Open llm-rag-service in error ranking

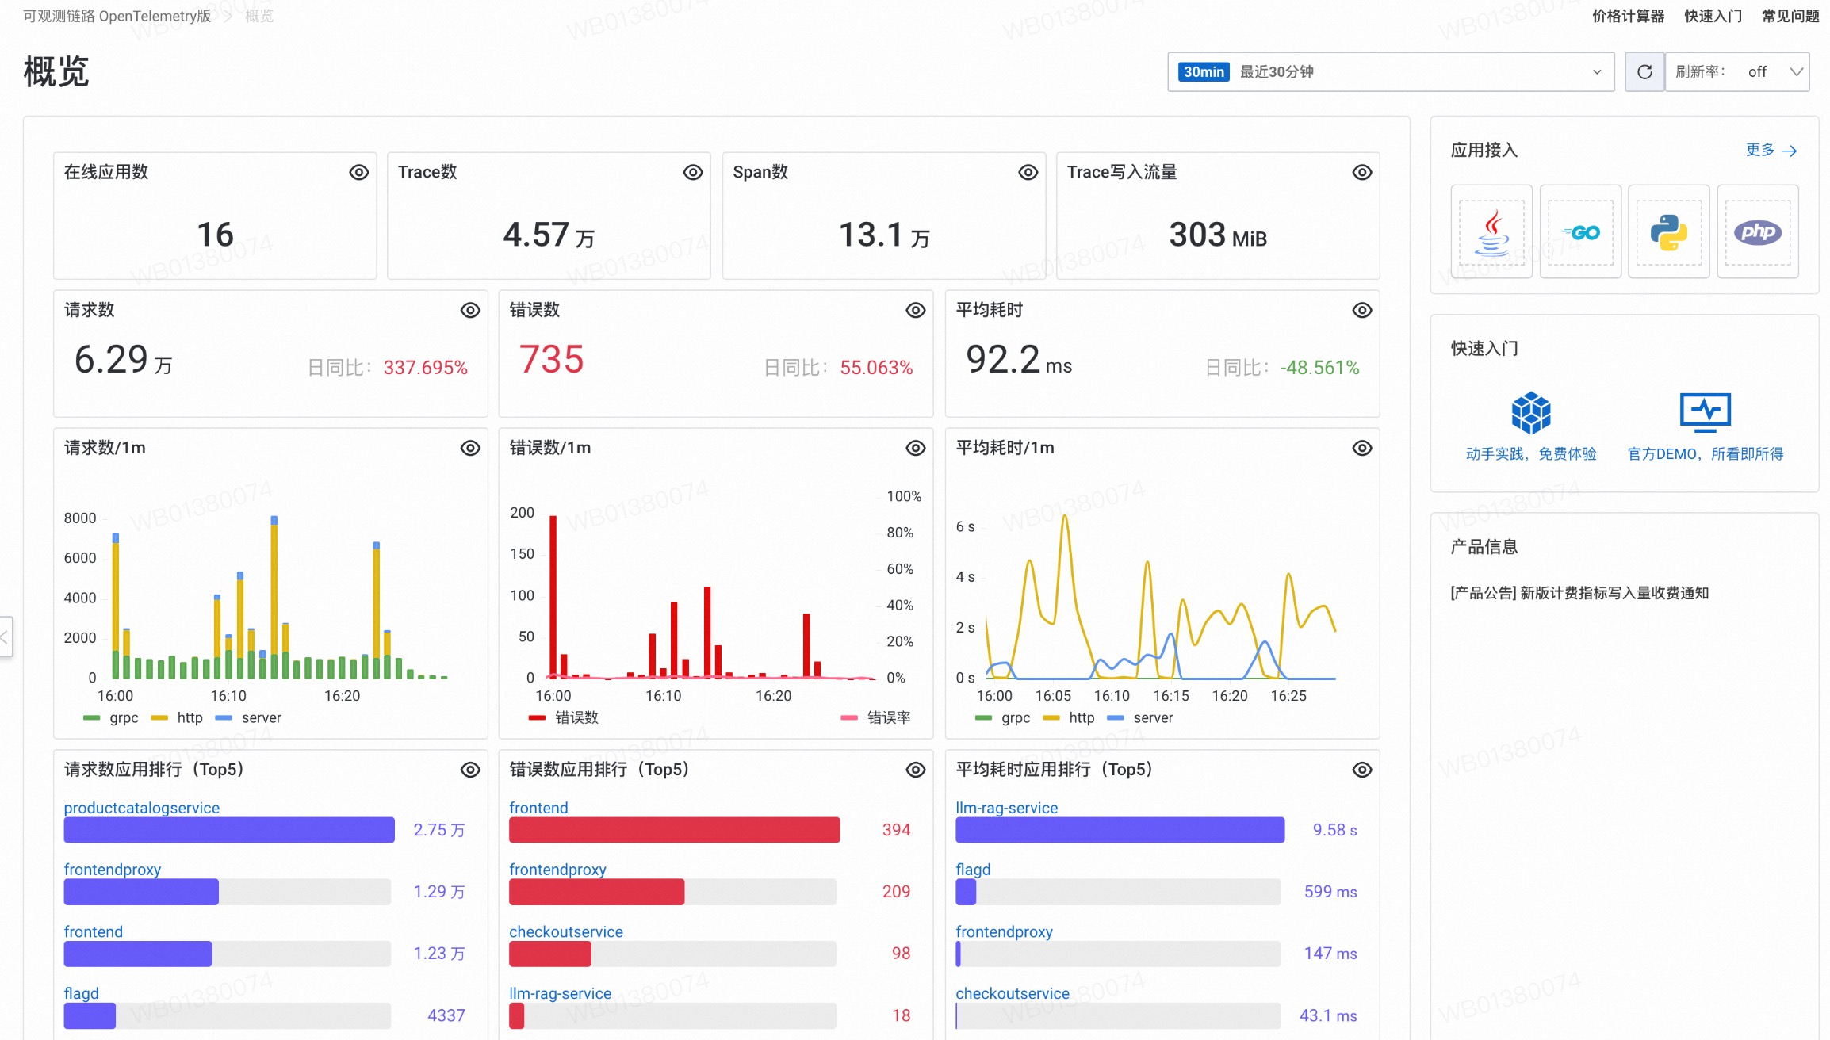click(560, 993)
